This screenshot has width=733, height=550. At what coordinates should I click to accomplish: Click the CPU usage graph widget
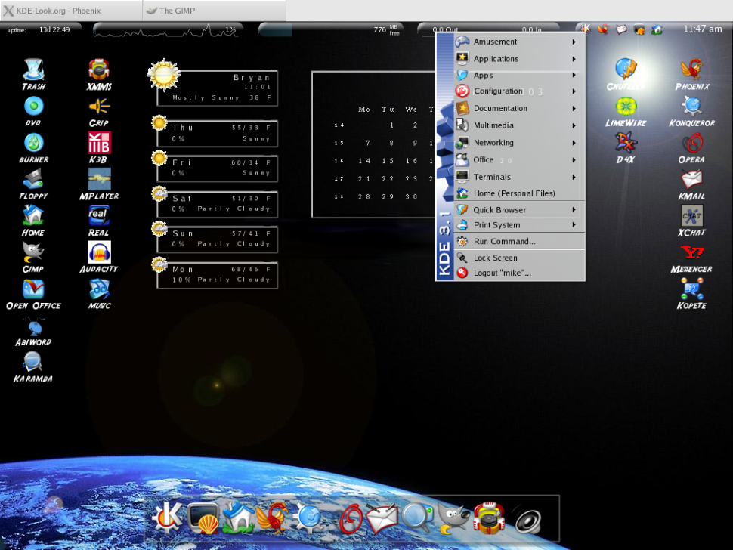point(169,30)
